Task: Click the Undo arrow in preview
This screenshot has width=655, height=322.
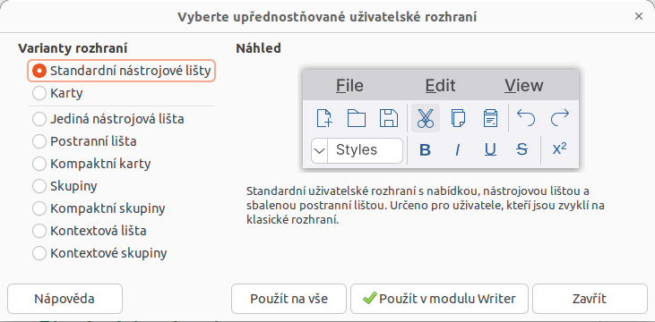Action: point(526,118)
